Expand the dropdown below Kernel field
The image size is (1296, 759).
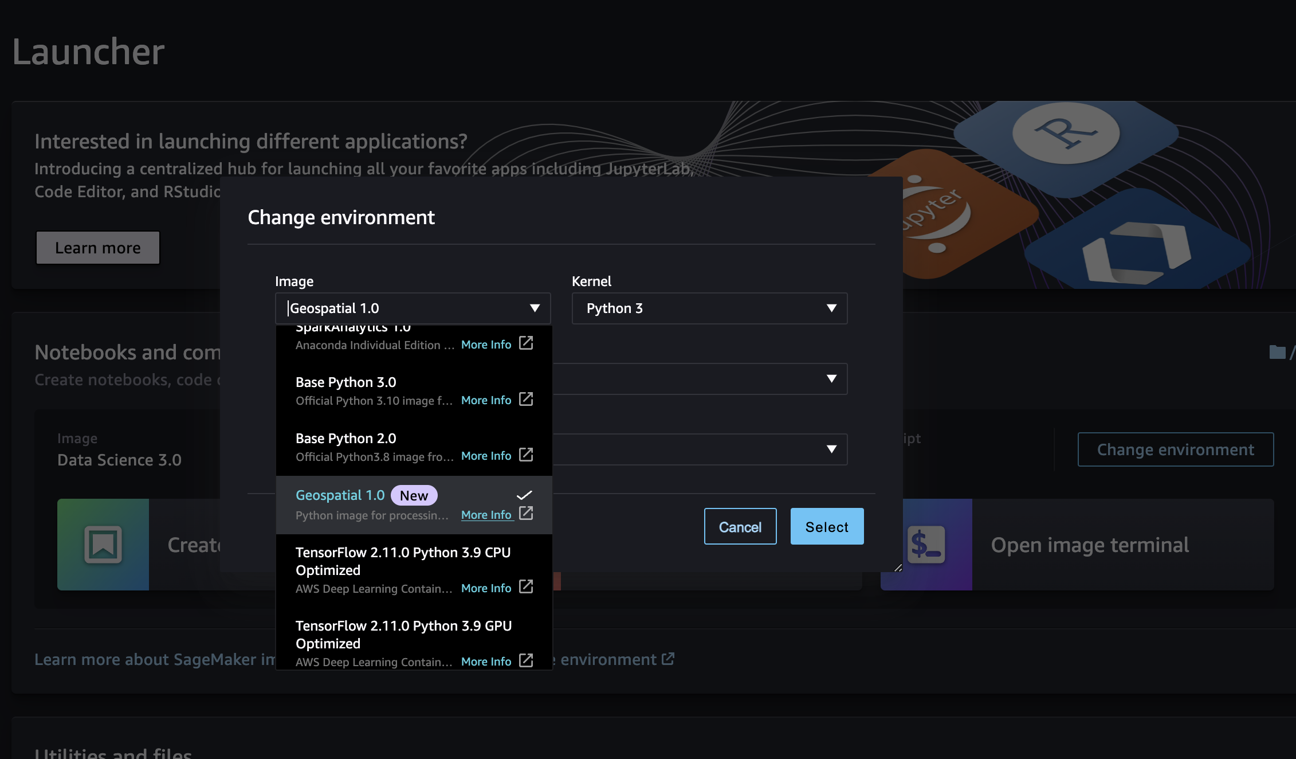[831, 379]
